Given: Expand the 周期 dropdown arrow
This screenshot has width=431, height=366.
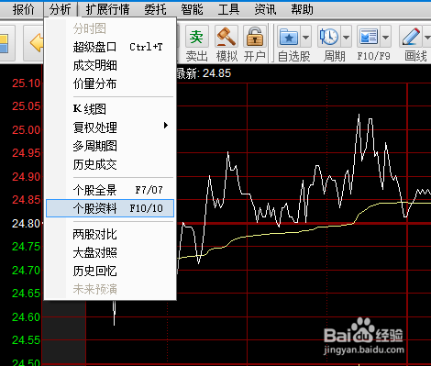Looking at the screenshot, I should [x=346, y=37].
